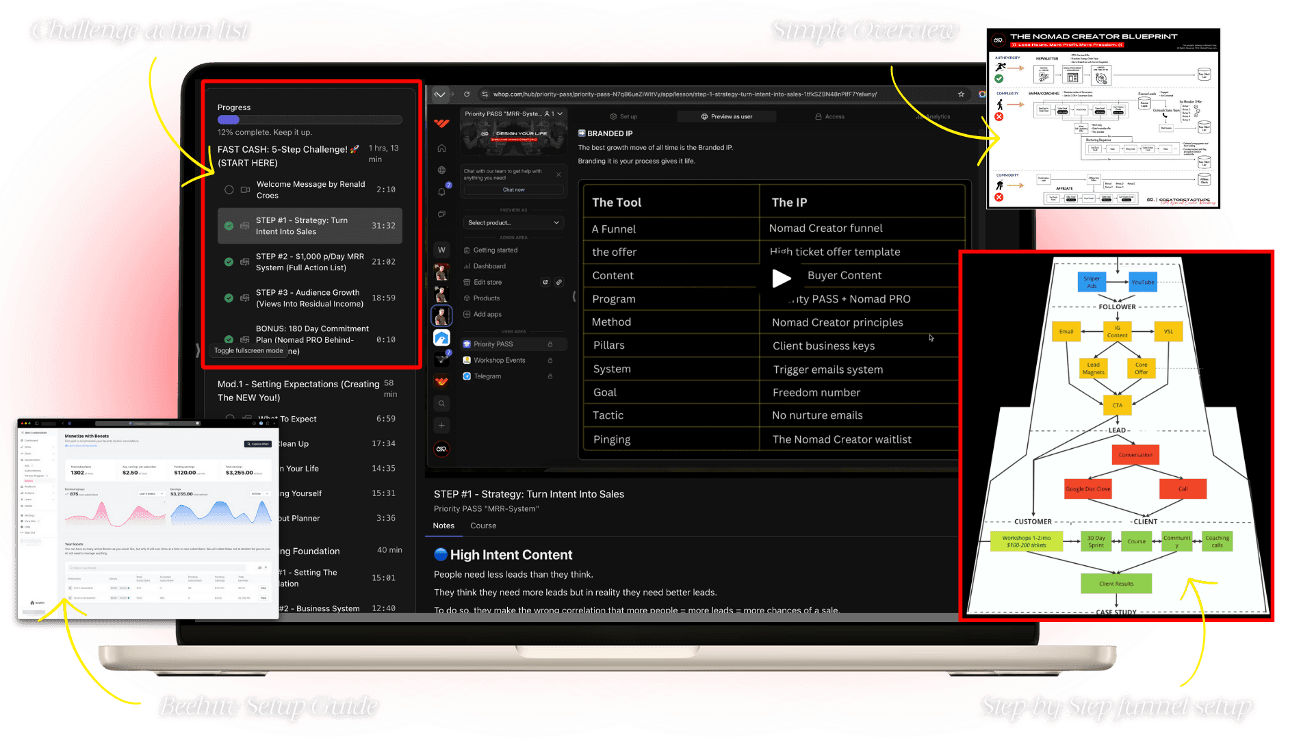Open the Select product dropdown
Screen dimensions: 1314x739
[x=513, y=223]
